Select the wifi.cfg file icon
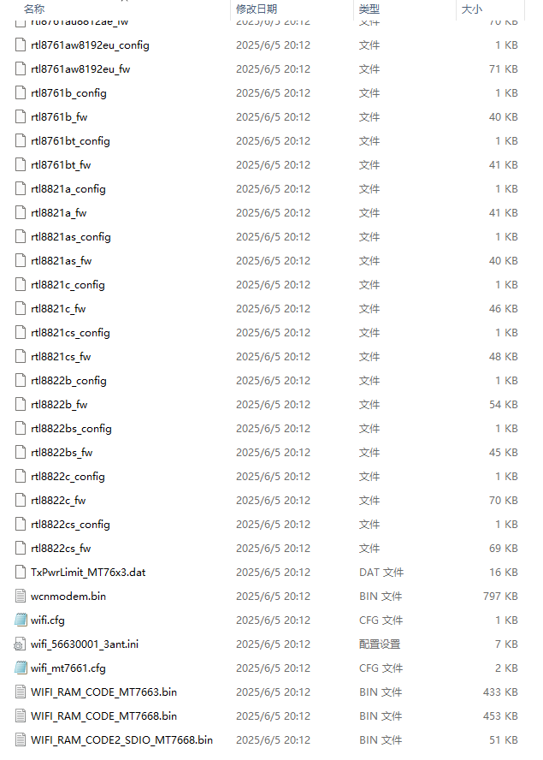Screen dimensions: 543x760 [x=21, y=620]
